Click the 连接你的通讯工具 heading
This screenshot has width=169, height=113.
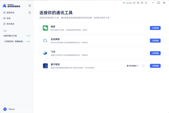click(56, 13)
